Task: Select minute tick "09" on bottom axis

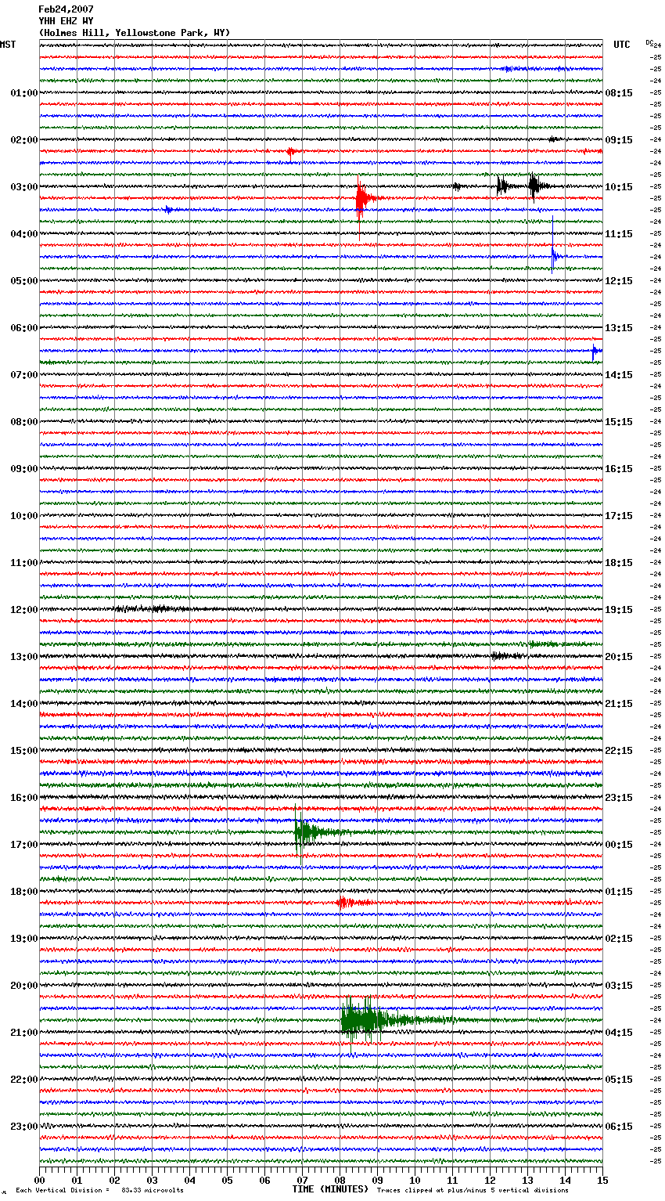Action: pos(377,1180)
